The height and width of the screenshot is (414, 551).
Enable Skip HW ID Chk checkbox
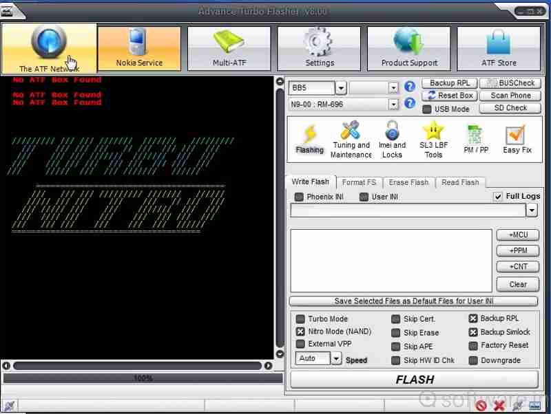click(395, 360)
